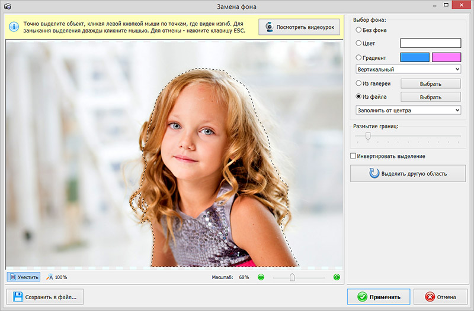Click the Замена фона window title
Screen dimensions: 474x311
pos(236,7)
